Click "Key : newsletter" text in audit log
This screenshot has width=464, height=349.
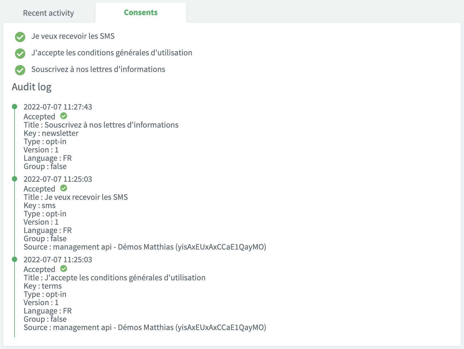tap(51, 133)
